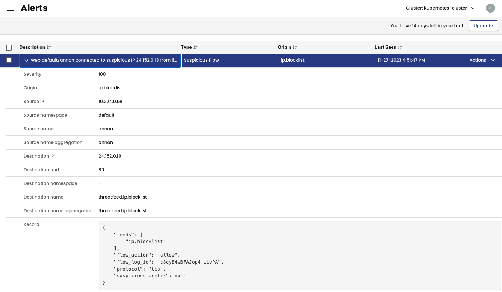Select the Severity value 100
This screenshot has width=502, height=292.
(102, 74)
